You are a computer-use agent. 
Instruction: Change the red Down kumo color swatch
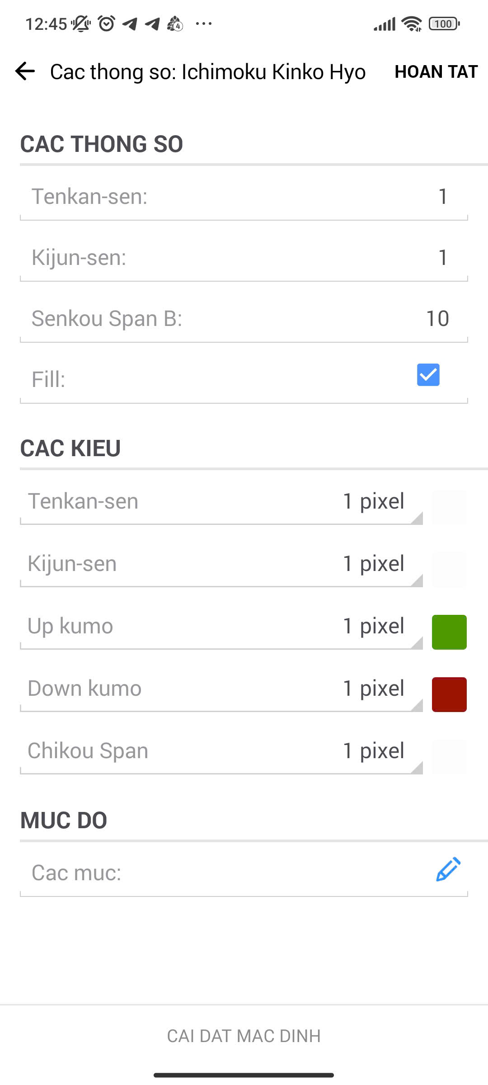tap(449, 694)
